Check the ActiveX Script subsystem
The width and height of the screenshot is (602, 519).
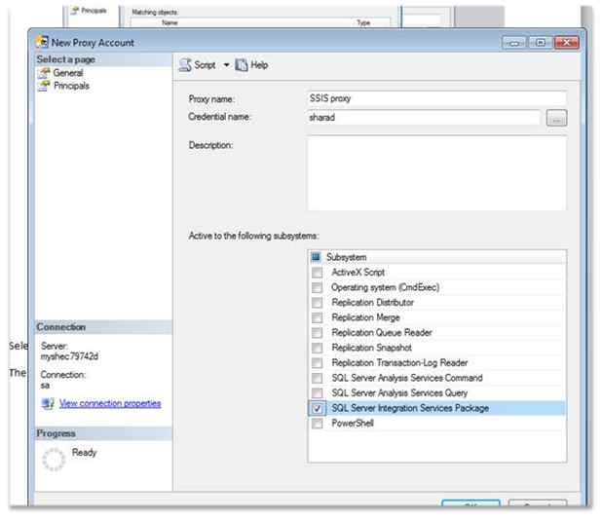coord(317,273)
